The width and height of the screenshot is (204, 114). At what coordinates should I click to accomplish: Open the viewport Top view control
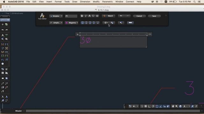pos(8,13)
